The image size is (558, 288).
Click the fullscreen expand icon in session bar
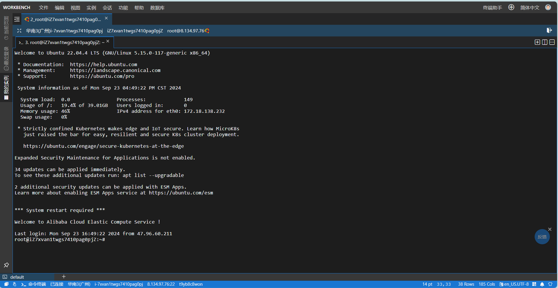pyautogui.click(x=19, y=31)
